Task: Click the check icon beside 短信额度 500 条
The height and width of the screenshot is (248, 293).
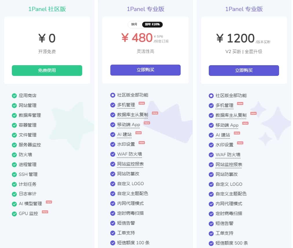Action: [x=211, y=243]
